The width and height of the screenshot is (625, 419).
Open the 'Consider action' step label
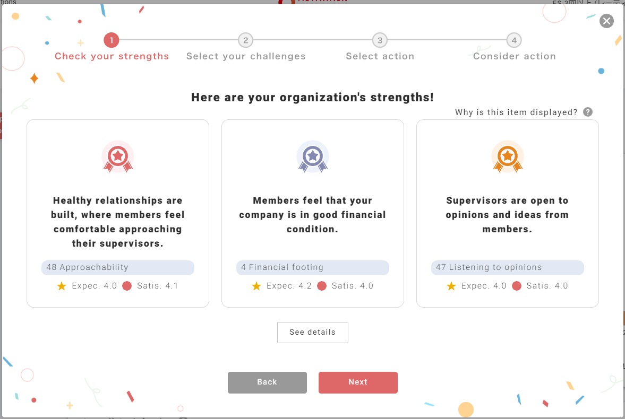514,56
